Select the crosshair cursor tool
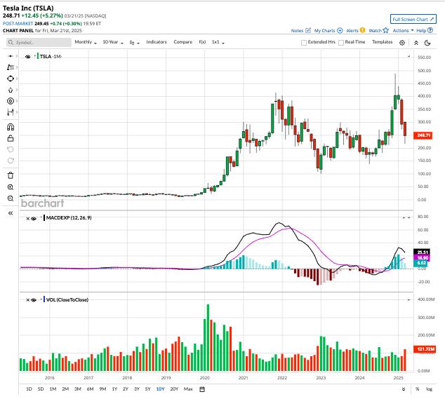The width and height of the screenshot is (445, 399). pyautogui.click(x=11, y=56)
